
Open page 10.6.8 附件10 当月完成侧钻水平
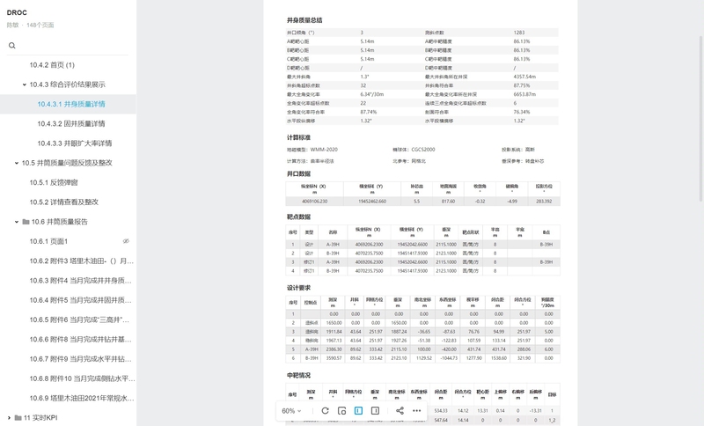click(x=82, y=378)
